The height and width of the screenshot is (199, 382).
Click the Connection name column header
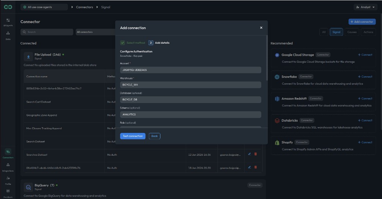(x=37, y=77)
